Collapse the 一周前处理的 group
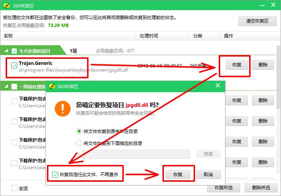Image resolution: width=281 pixels, height=196 pixels. pos(6,87)
